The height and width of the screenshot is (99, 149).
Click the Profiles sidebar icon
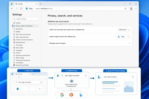14,23
